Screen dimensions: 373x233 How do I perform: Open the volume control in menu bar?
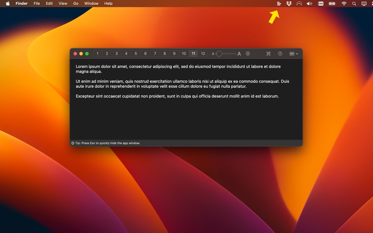pyautogui.click(x=309, y=4)
